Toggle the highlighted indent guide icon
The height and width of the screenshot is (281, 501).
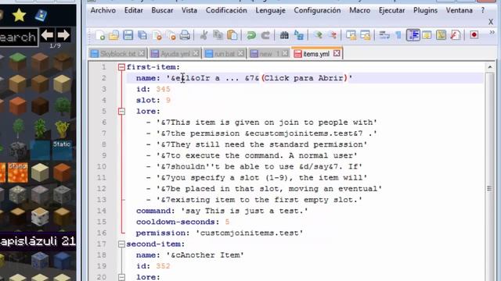coord(413,35)
